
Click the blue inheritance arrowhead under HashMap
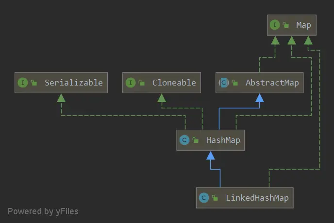[211, 155]
